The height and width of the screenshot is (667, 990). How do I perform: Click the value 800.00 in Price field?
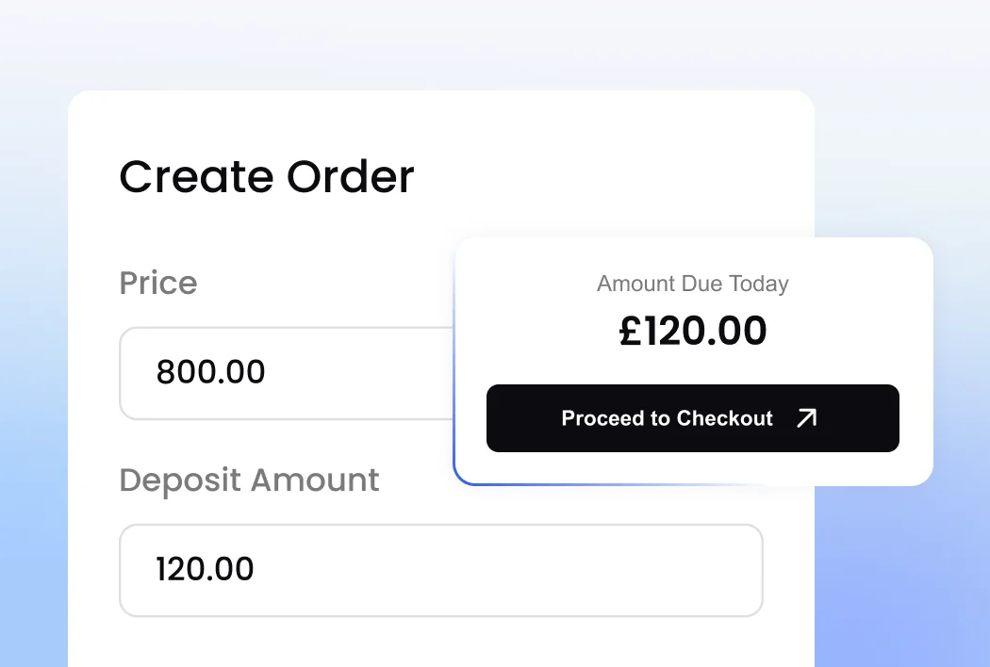click(x=210, y=372)
